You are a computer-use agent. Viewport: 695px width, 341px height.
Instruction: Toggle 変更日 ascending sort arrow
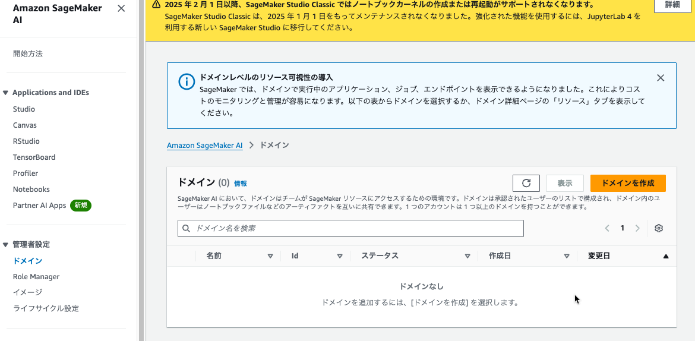point(666,256)
